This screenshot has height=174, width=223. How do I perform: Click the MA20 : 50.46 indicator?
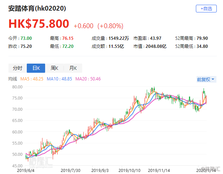pyautogui.click(x=88, y=79)
